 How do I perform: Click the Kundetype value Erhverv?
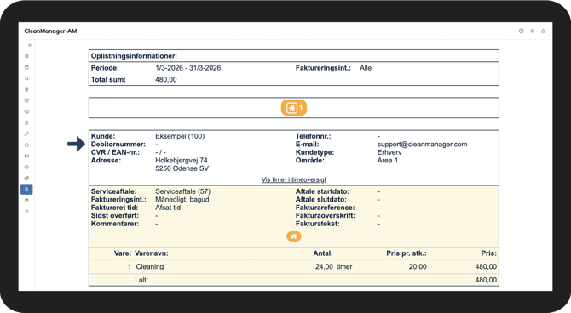[x=389, y=152]
